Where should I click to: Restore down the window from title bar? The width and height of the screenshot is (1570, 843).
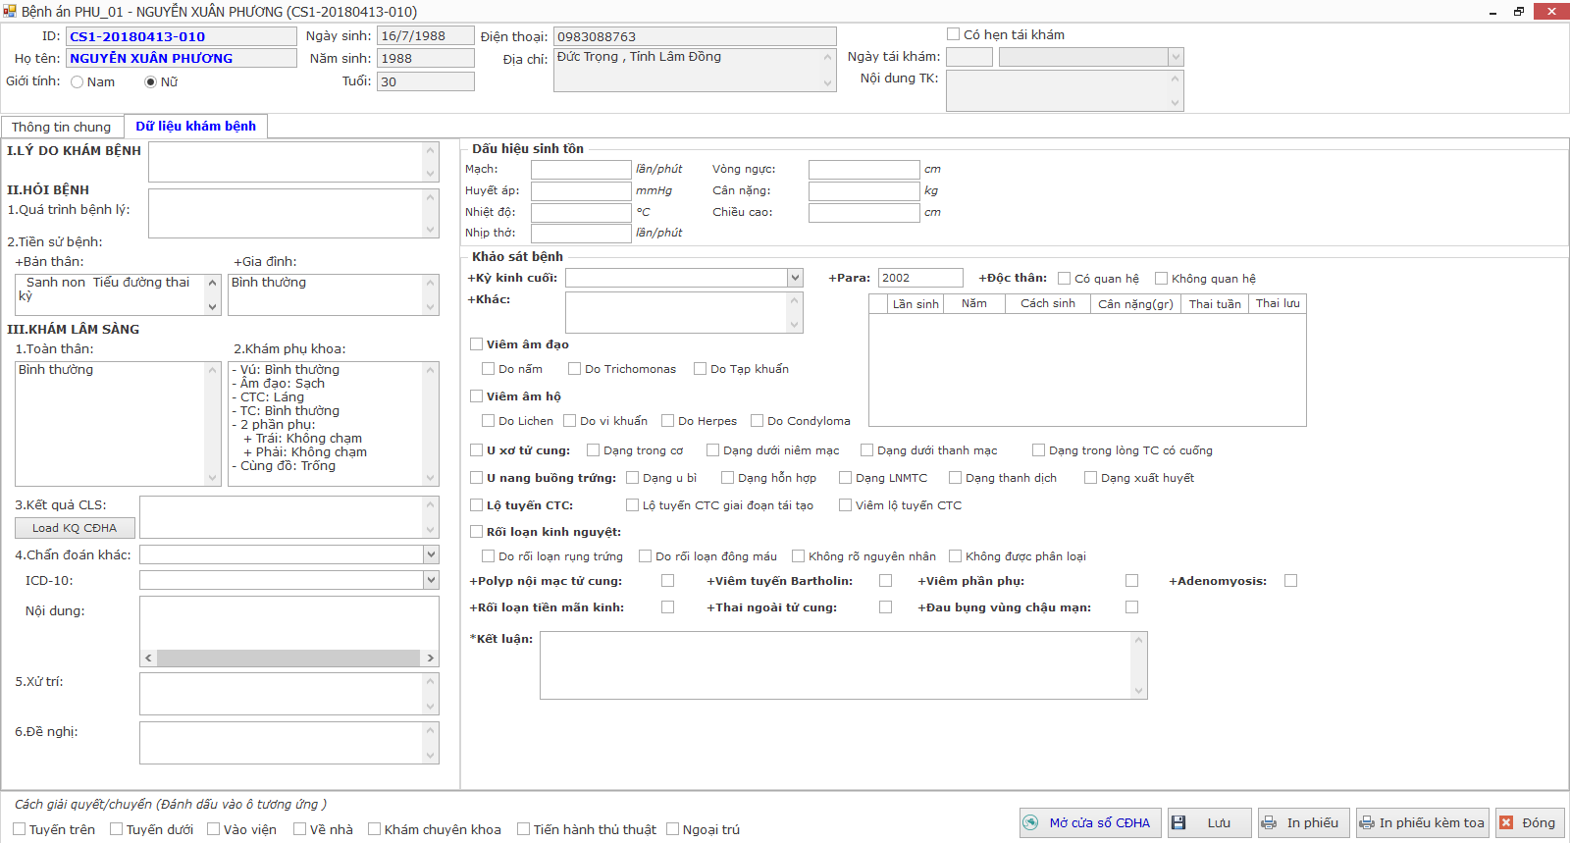point(1519,11)
